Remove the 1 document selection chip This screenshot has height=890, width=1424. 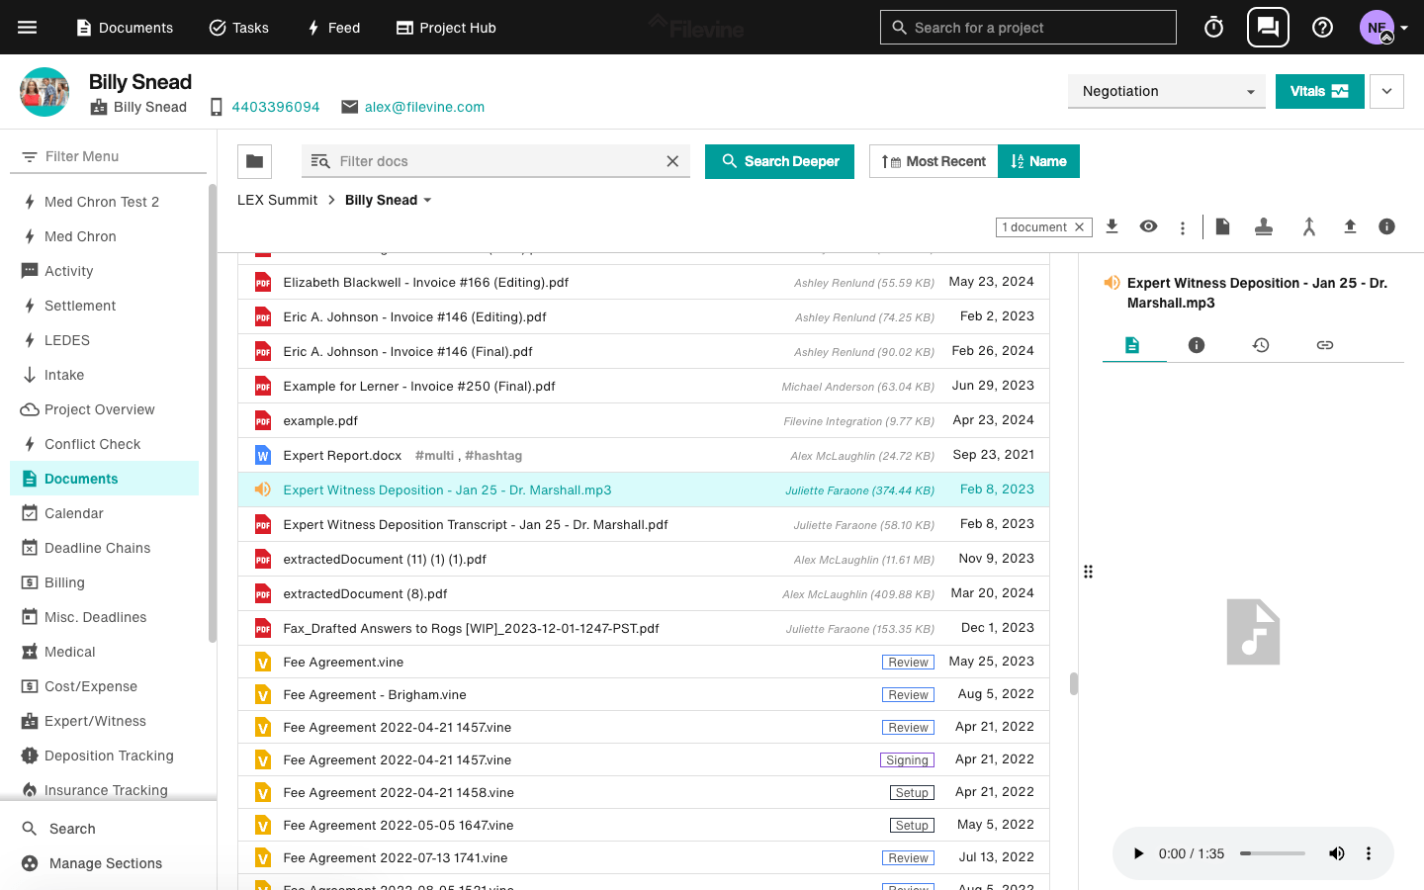point(1080,227)
